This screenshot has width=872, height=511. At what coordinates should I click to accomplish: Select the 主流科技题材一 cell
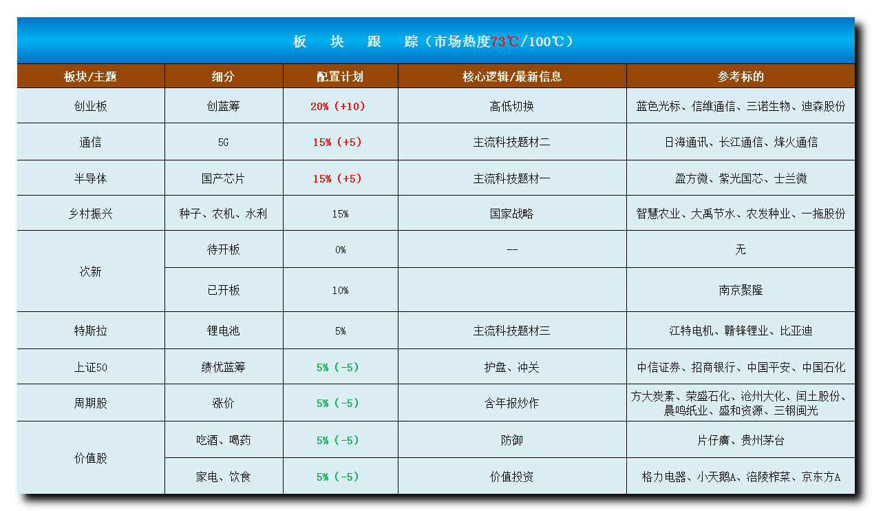[x=512, y=178]
